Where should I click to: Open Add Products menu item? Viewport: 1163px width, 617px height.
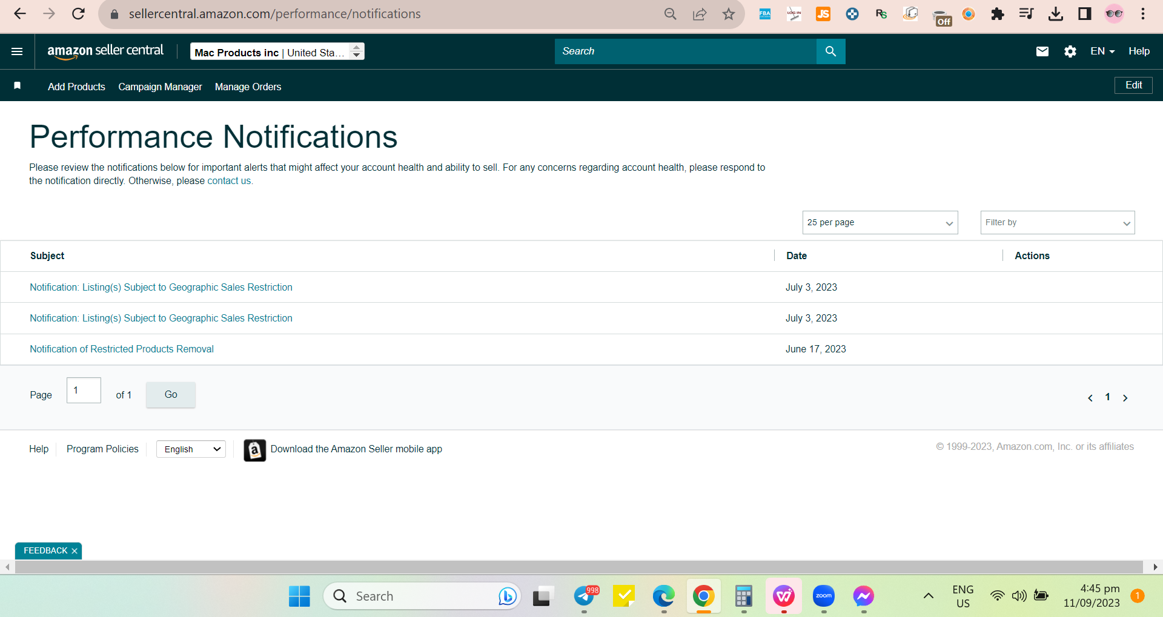pyautogui.click(x=76, y=87)
